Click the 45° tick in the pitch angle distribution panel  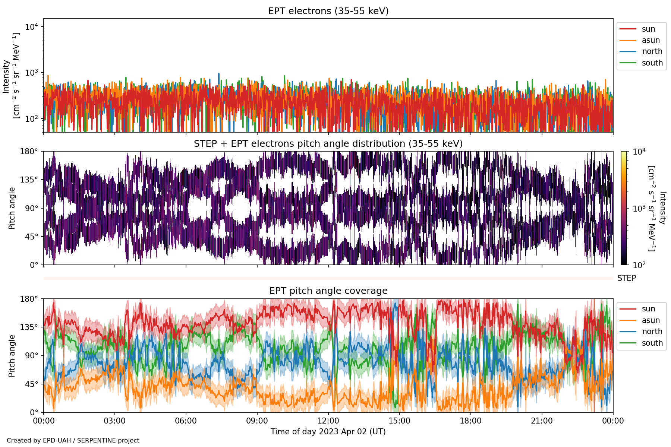click(31, 237)
